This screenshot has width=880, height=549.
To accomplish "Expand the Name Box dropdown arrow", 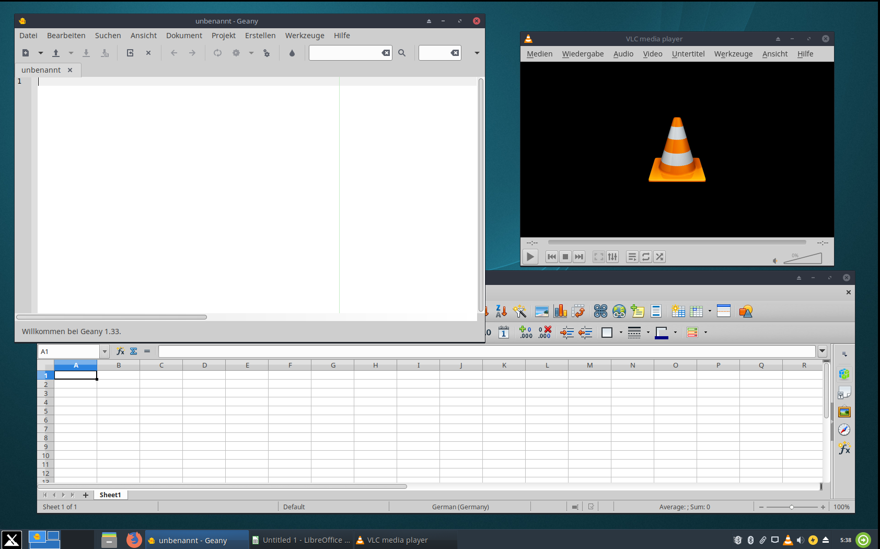I will coord(105,351).
